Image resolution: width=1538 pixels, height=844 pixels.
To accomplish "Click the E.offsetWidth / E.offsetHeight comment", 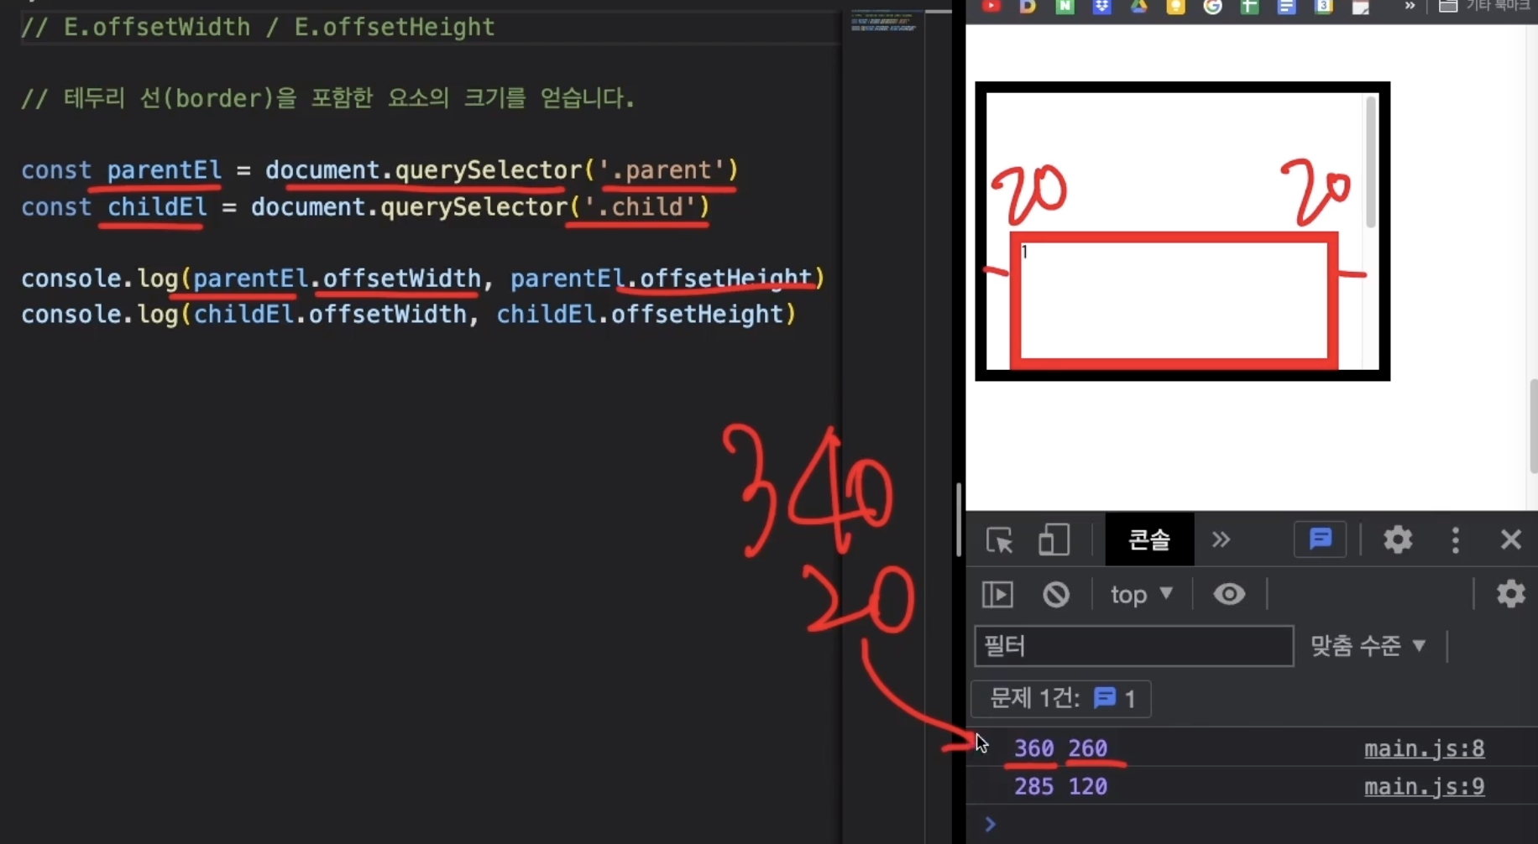I will [x=258, y=28].
